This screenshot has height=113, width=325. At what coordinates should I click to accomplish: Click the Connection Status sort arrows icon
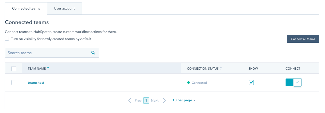pyautogui.click(x=221, y=68)
